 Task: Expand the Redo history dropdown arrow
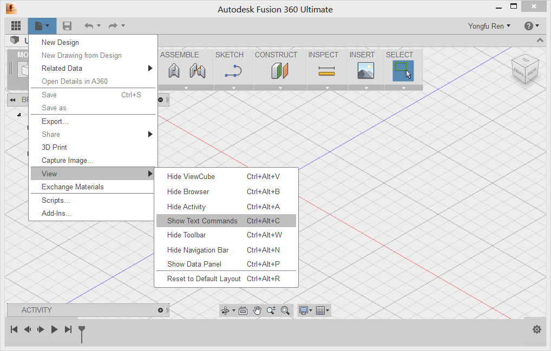click(123, 25)
